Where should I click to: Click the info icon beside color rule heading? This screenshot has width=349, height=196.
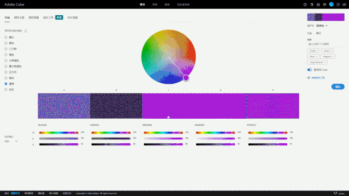25,31
